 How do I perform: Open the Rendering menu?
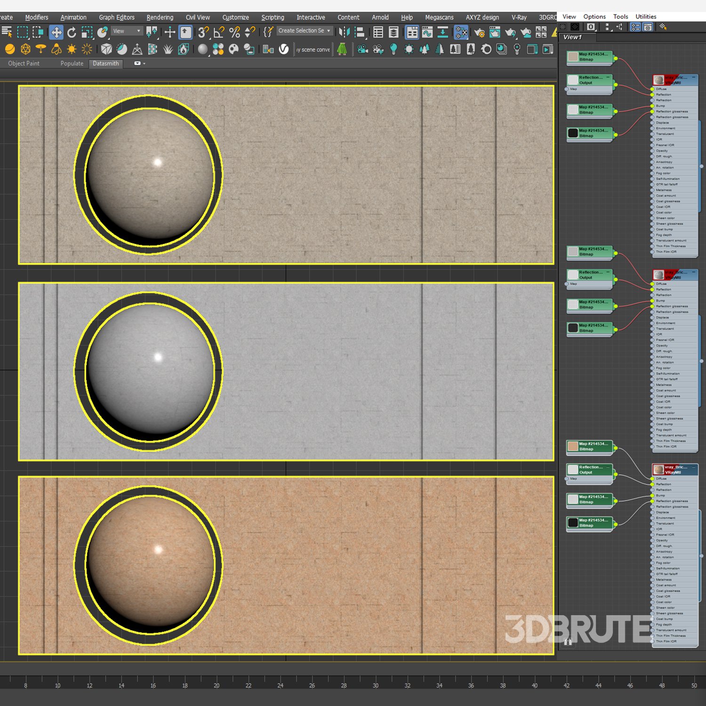(160, 17)
